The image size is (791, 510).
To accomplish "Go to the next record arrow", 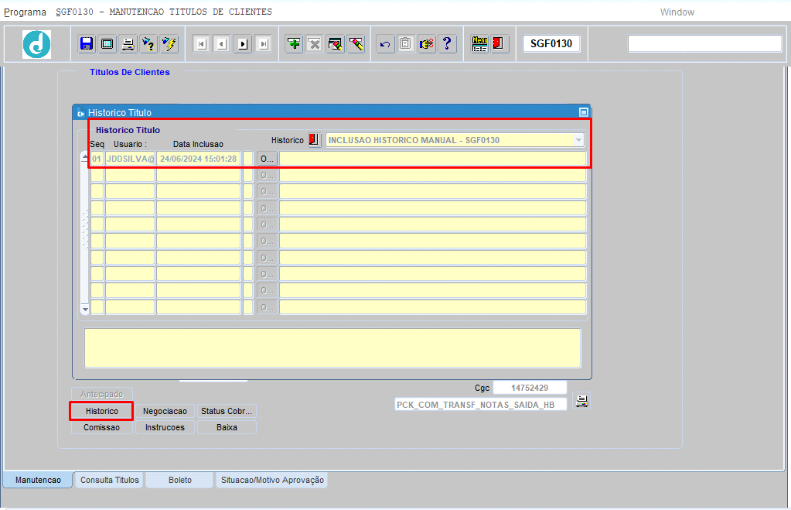I will [243, 44].
